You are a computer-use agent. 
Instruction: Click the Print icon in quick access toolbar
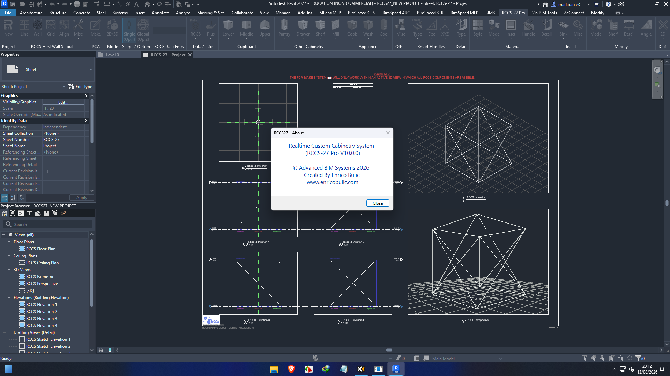77,4
